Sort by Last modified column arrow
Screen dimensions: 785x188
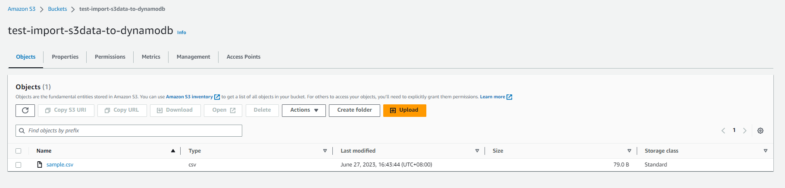[x=477, y=151]
